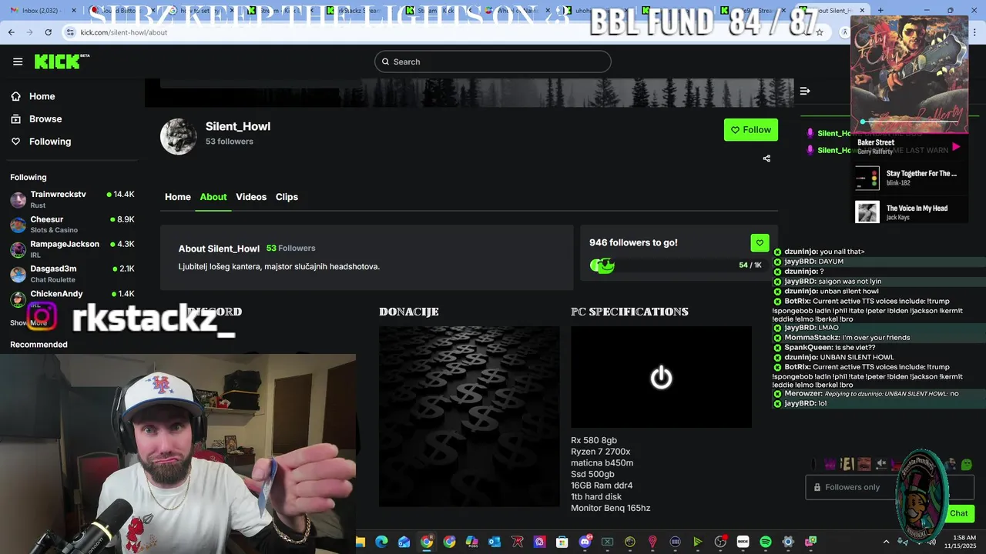Click the '53 followers' text under Silent_Howl

[x=230, y=142]
